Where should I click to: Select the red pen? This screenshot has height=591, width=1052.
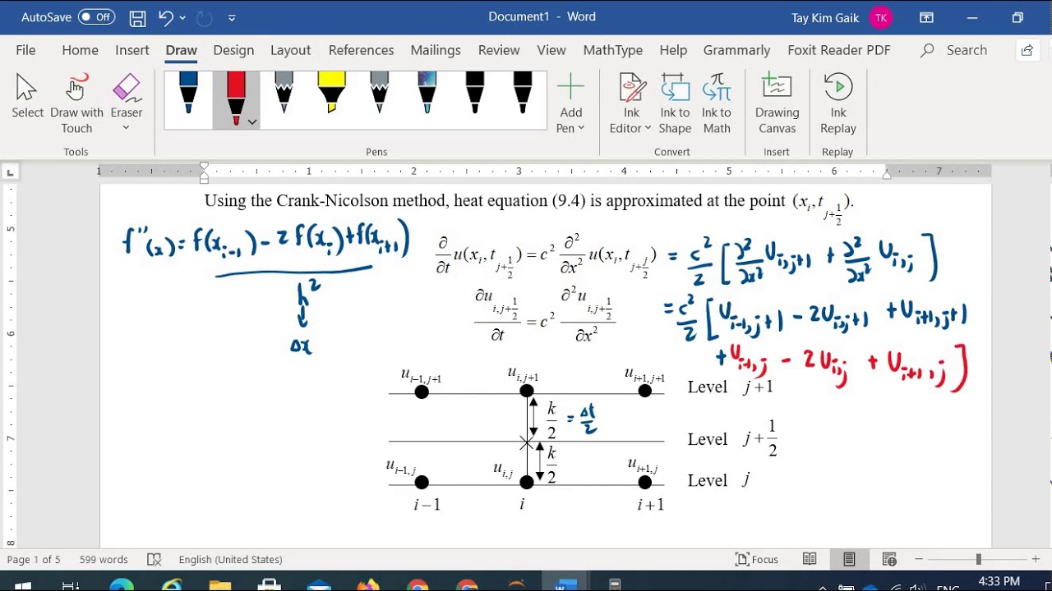[x=235, y=97]
